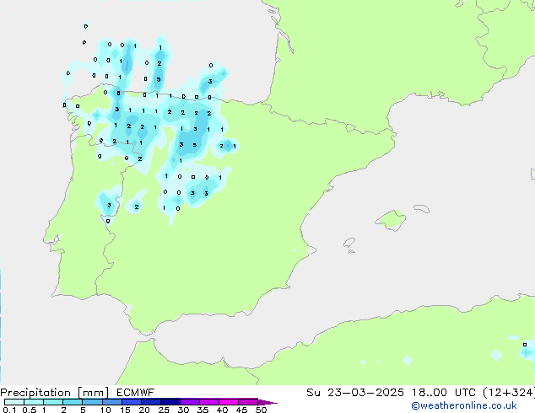Select the 45–50 mm legend color swatch
Screen dimensions: 535x413
coord(248,402)
